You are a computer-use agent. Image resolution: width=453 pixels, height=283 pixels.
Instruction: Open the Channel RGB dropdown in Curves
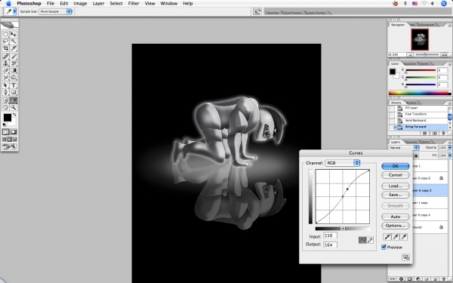click(342, 163)
